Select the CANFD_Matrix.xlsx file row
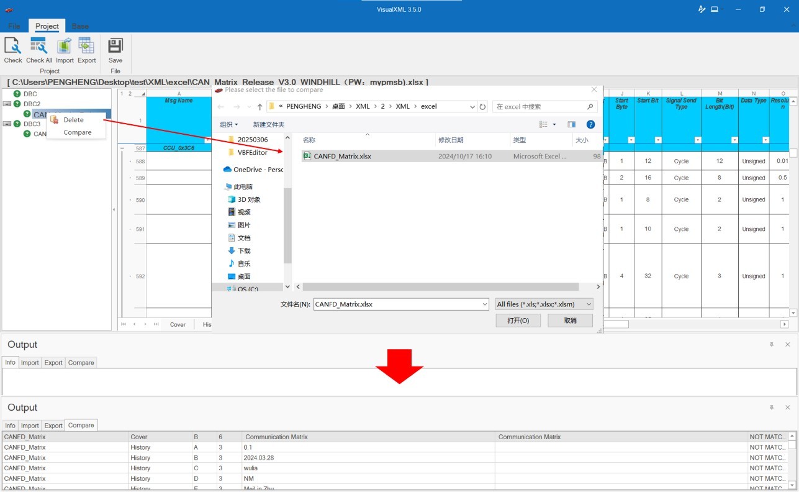799x492 pixels. click(x=451, y=156)
